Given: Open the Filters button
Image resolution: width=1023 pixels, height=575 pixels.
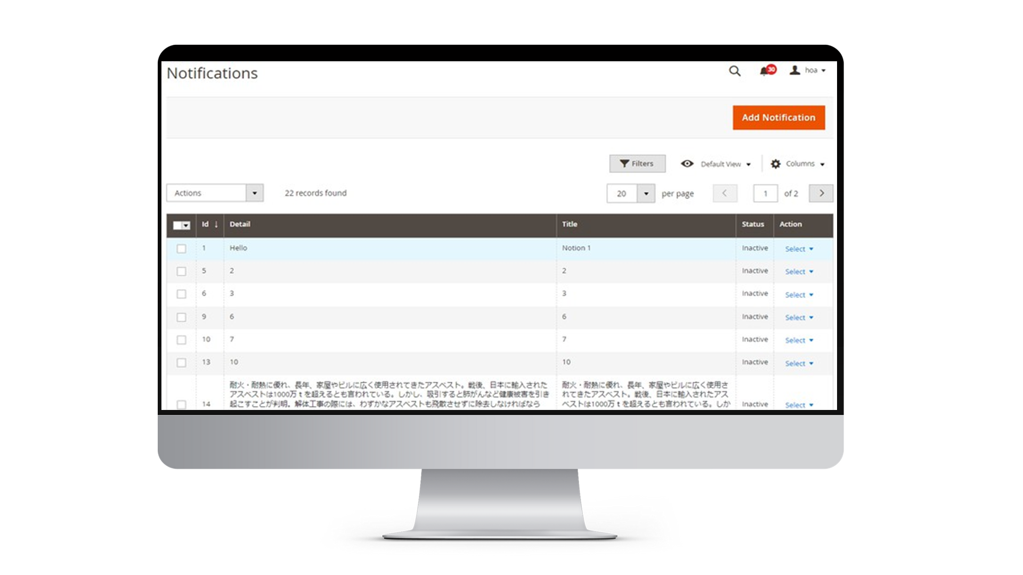Looking at the screenshot, I should click(637, 163).
